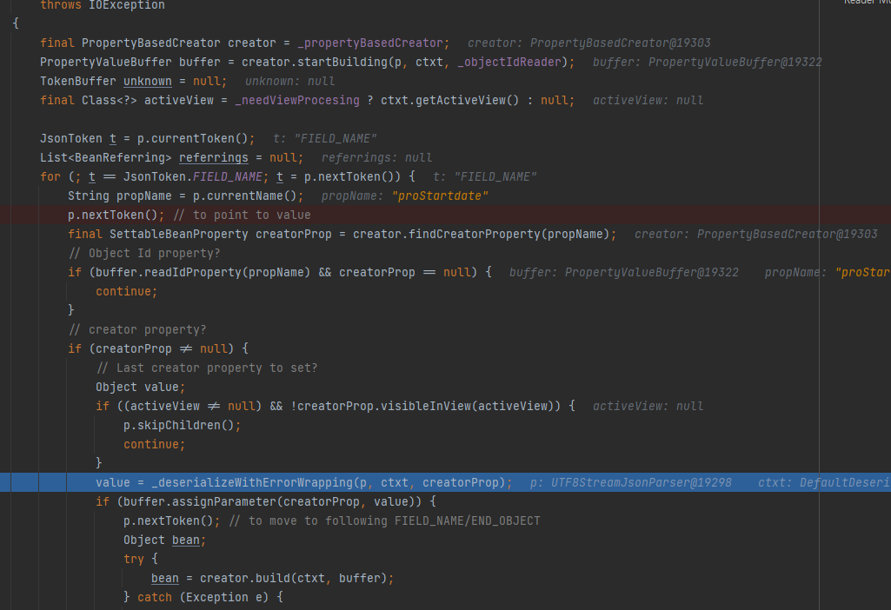This screenshot has height=610, width=891.
Task: Click 'continue;' below the readIdProperty check
Action: click(x=126, y=291)
